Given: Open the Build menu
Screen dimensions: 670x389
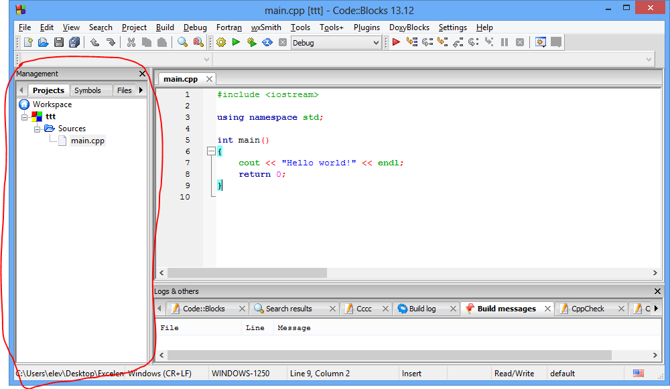Looking at the screenshot, I should pyautogui.click(x=165, y=27).
